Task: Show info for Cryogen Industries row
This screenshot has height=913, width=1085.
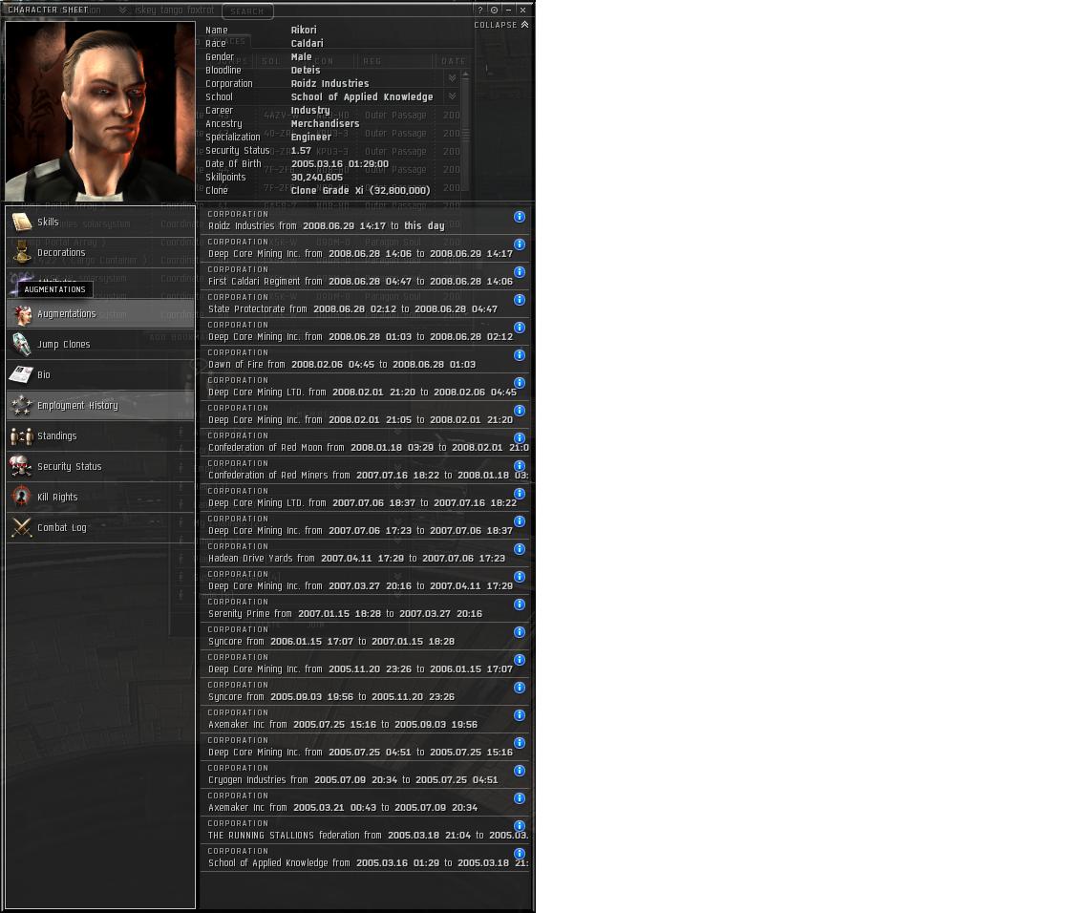Action: click(520, 771)
